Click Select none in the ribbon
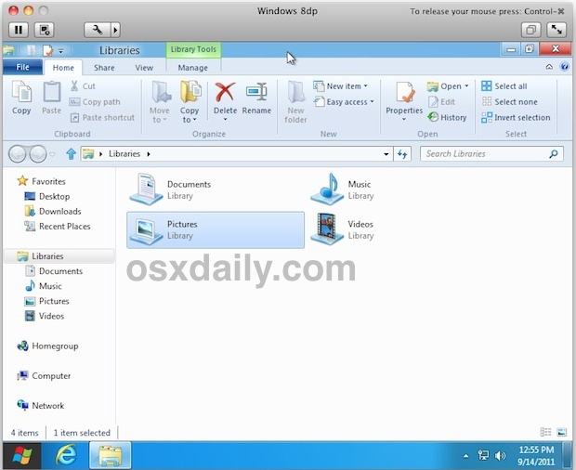This screenshot has width=576, height=470. (509, 102)
